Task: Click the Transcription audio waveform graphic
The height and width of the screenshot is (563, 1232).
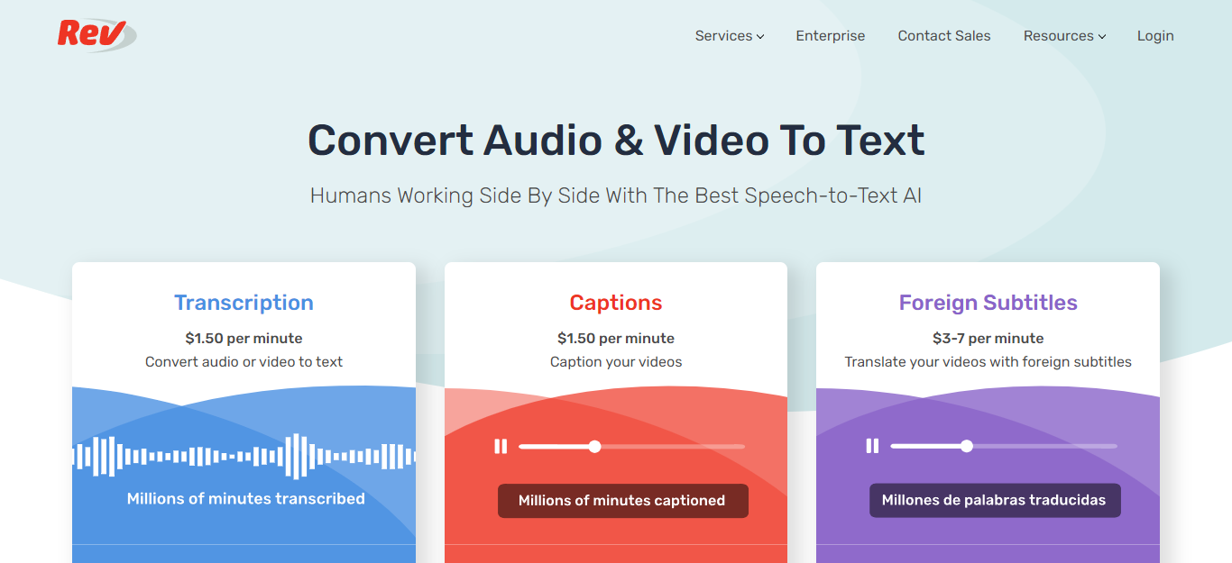Action: pos(244,457)
